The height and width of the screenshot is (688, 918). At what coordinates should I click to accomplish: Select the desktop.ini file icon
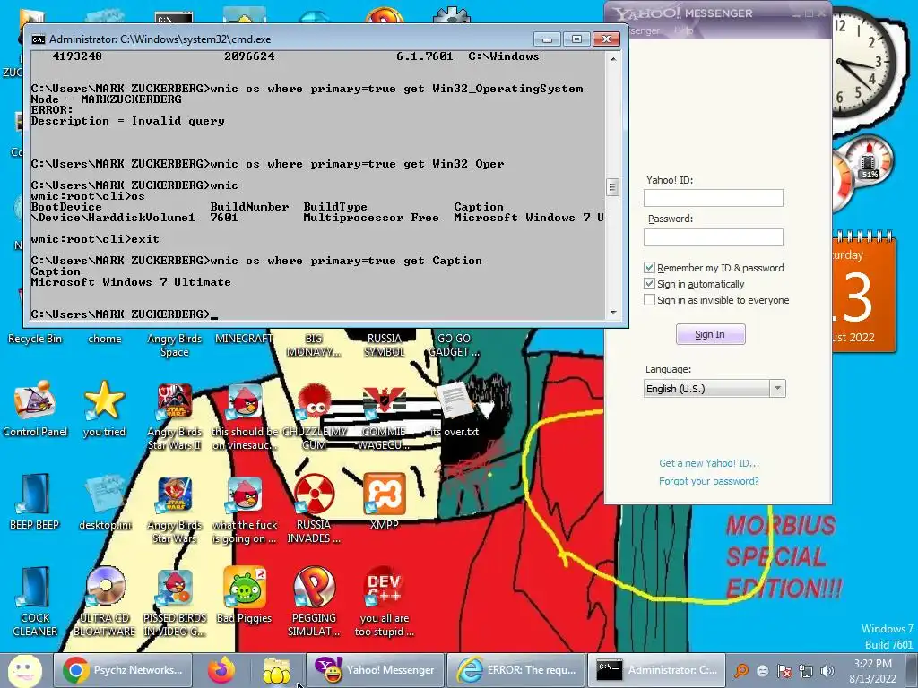coord(104,500)
